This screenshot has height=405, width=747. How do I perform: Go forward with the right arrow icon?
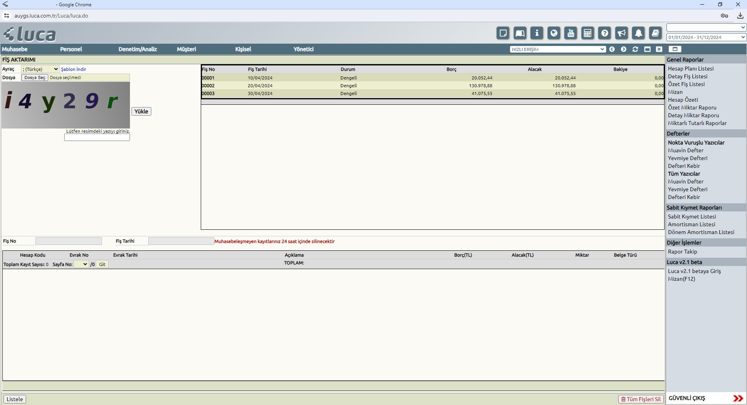pos(624,49)
